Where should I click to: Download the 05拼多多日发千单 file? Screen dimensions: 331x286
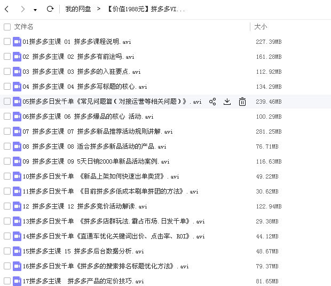point(227,102)
